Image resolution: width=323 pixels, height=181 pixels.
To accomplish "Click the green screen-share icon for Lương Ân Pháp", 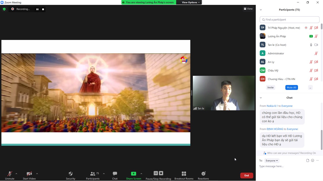I will coord(311,36).
